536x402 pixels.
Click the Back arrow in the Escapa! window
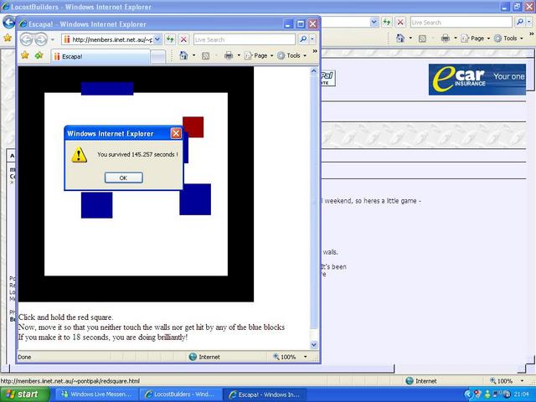click(26, 39)
